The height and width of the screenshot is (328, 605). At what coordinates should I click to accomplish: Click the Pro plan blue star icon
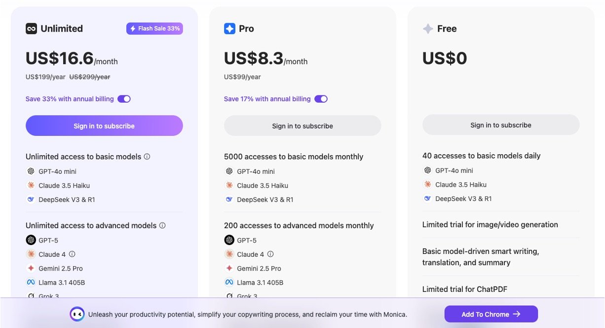pos(229,29)
